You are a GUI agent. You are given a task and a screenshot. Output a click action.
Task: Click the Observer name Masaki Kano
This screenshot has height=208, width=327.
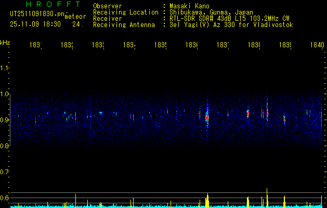(x=189, y=6)
